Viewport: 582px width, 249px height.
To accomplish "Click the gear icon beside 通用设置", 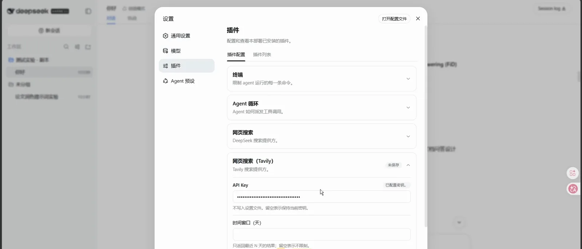I will point(166,36).
